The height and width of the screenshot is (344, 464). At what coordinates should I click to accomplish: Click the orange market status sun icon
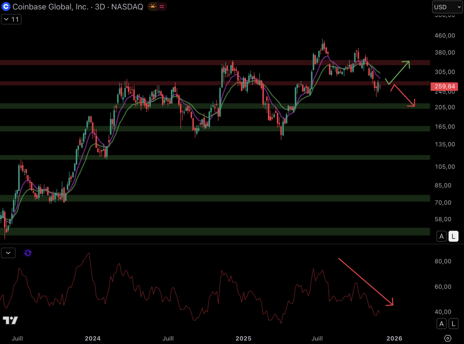[x=153, y=7]
